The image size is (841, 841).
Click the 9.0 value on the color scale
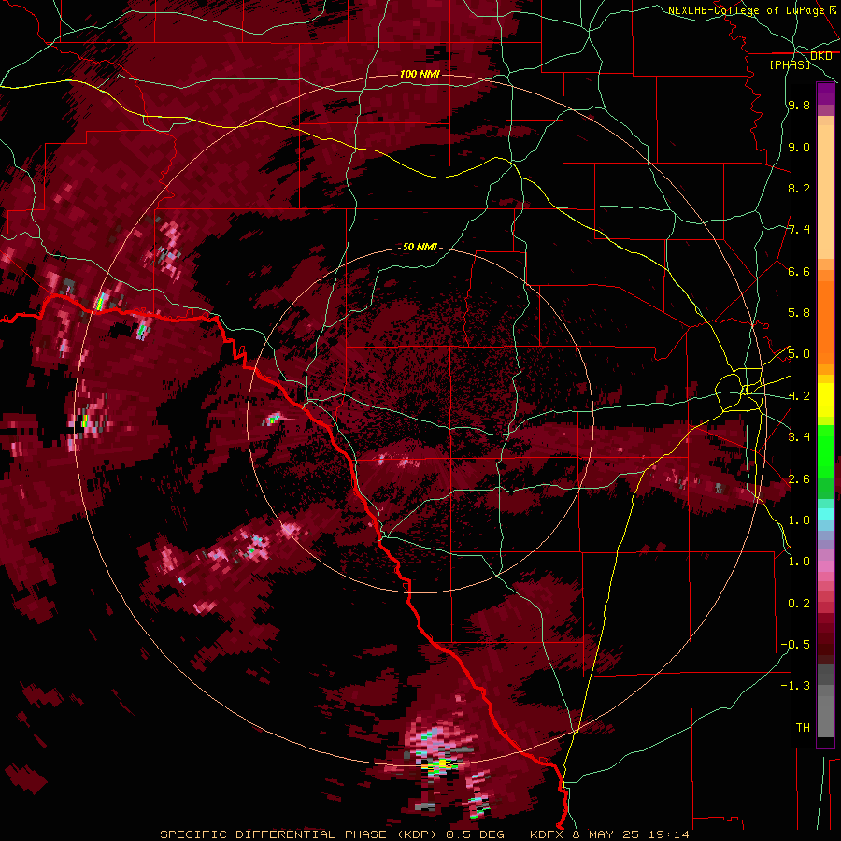tap(799, 148)
